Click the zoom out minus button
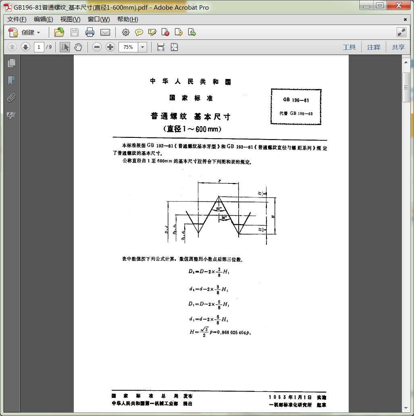Viewport: 414px width, 416px height. [x=97, y=47]
